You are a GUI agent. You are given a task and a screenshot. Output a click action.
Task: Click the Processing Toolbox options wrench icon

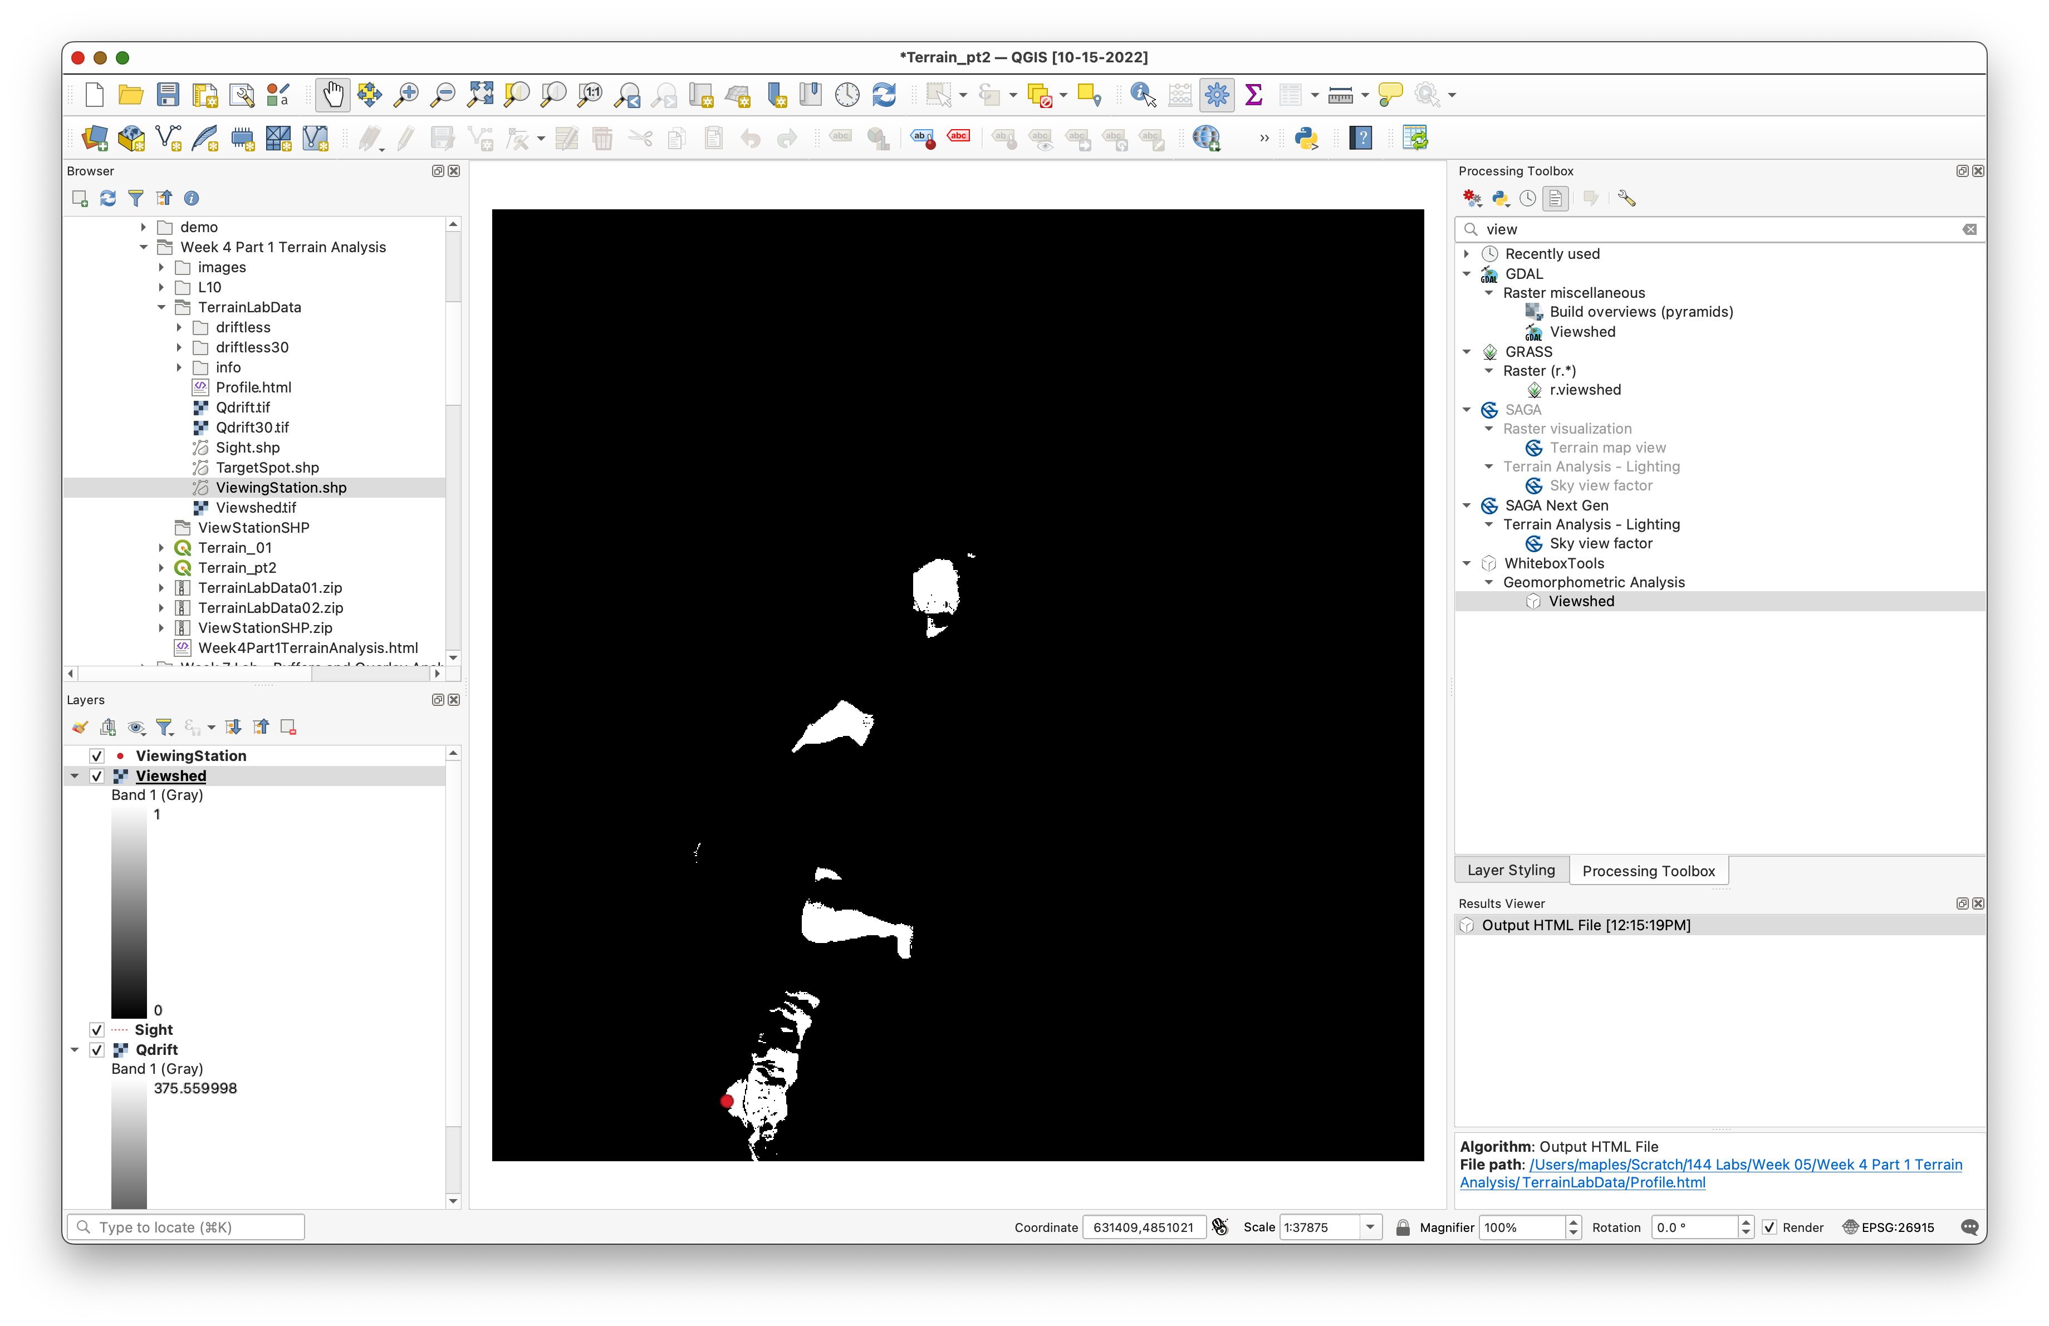(1626, 199)
